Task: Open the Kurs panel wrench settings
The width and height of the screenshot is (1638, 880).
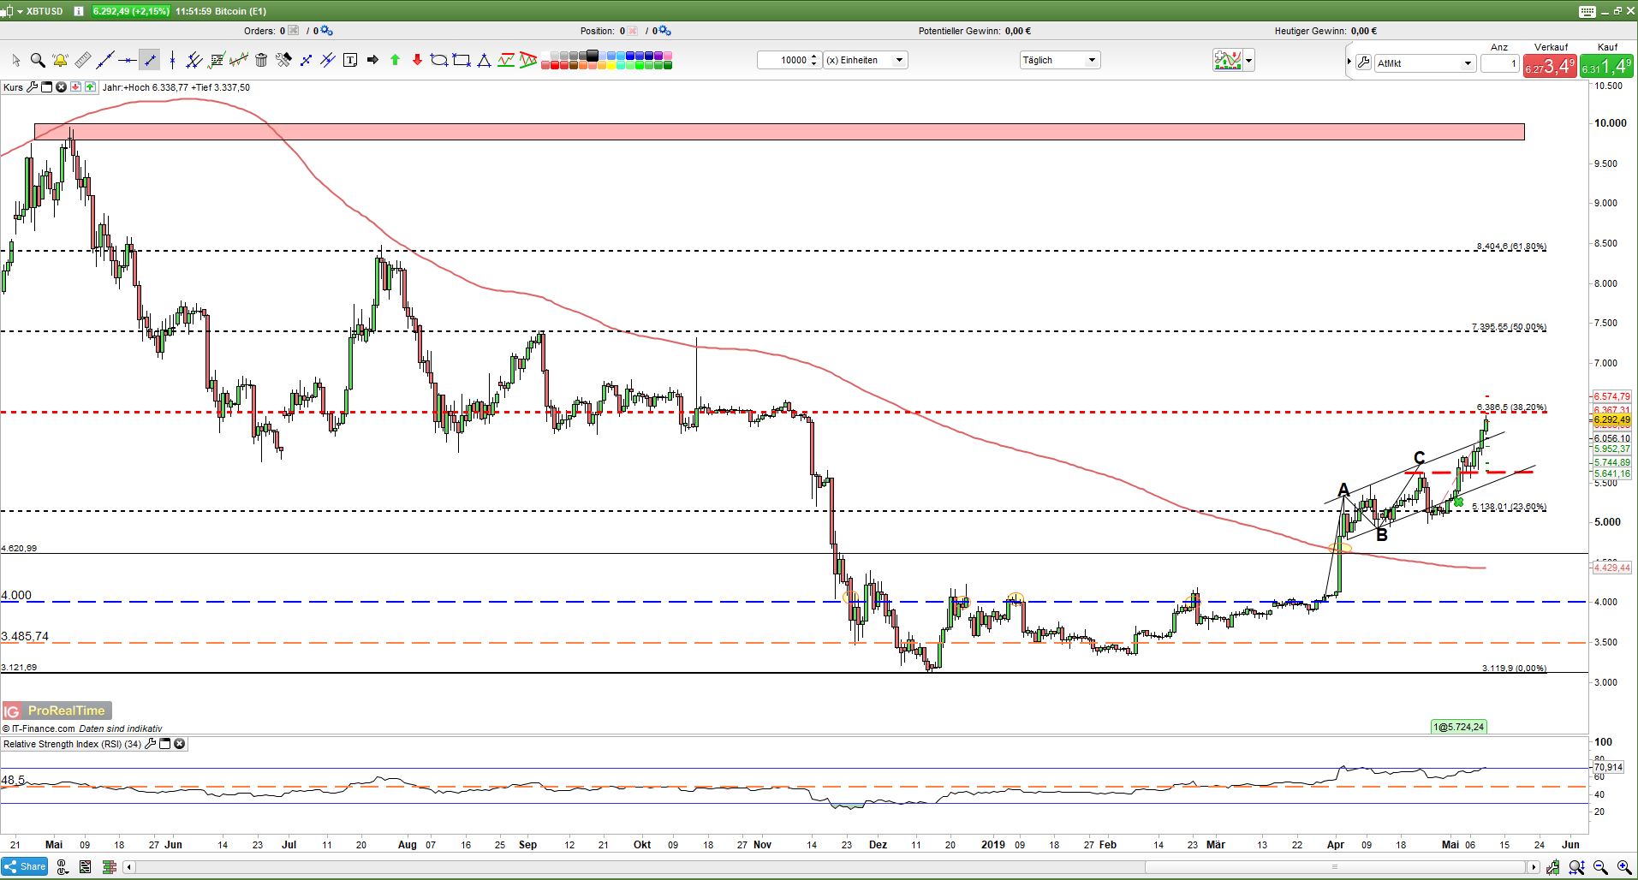Action: [33, 87]
